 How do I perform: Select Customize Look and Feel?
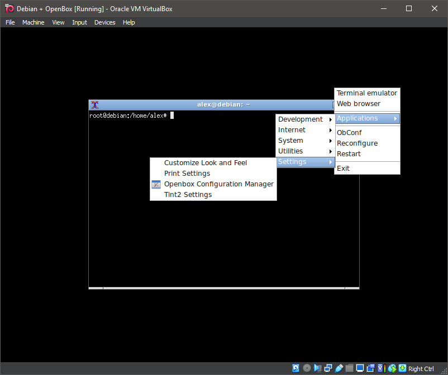point(206,162)
